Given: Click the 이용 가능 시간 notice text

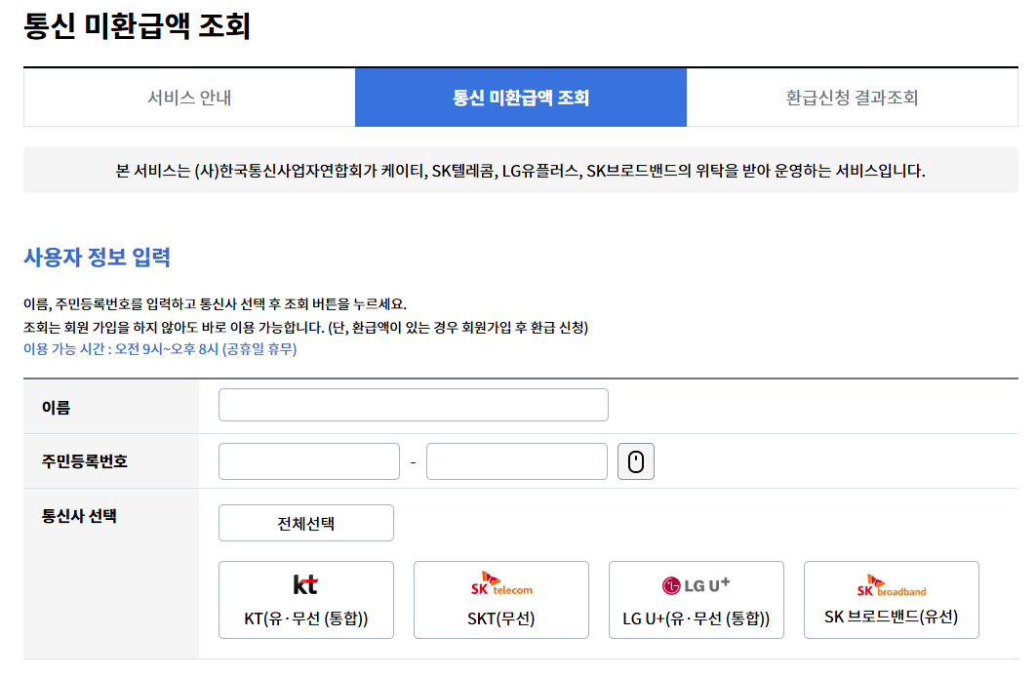Looking at the screenshot, I should pyautogui.click(x=156, y=351).
